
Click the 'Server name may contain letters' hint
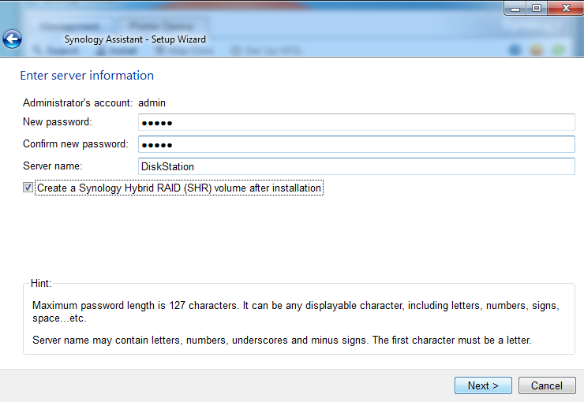click(x=282, y=341)
